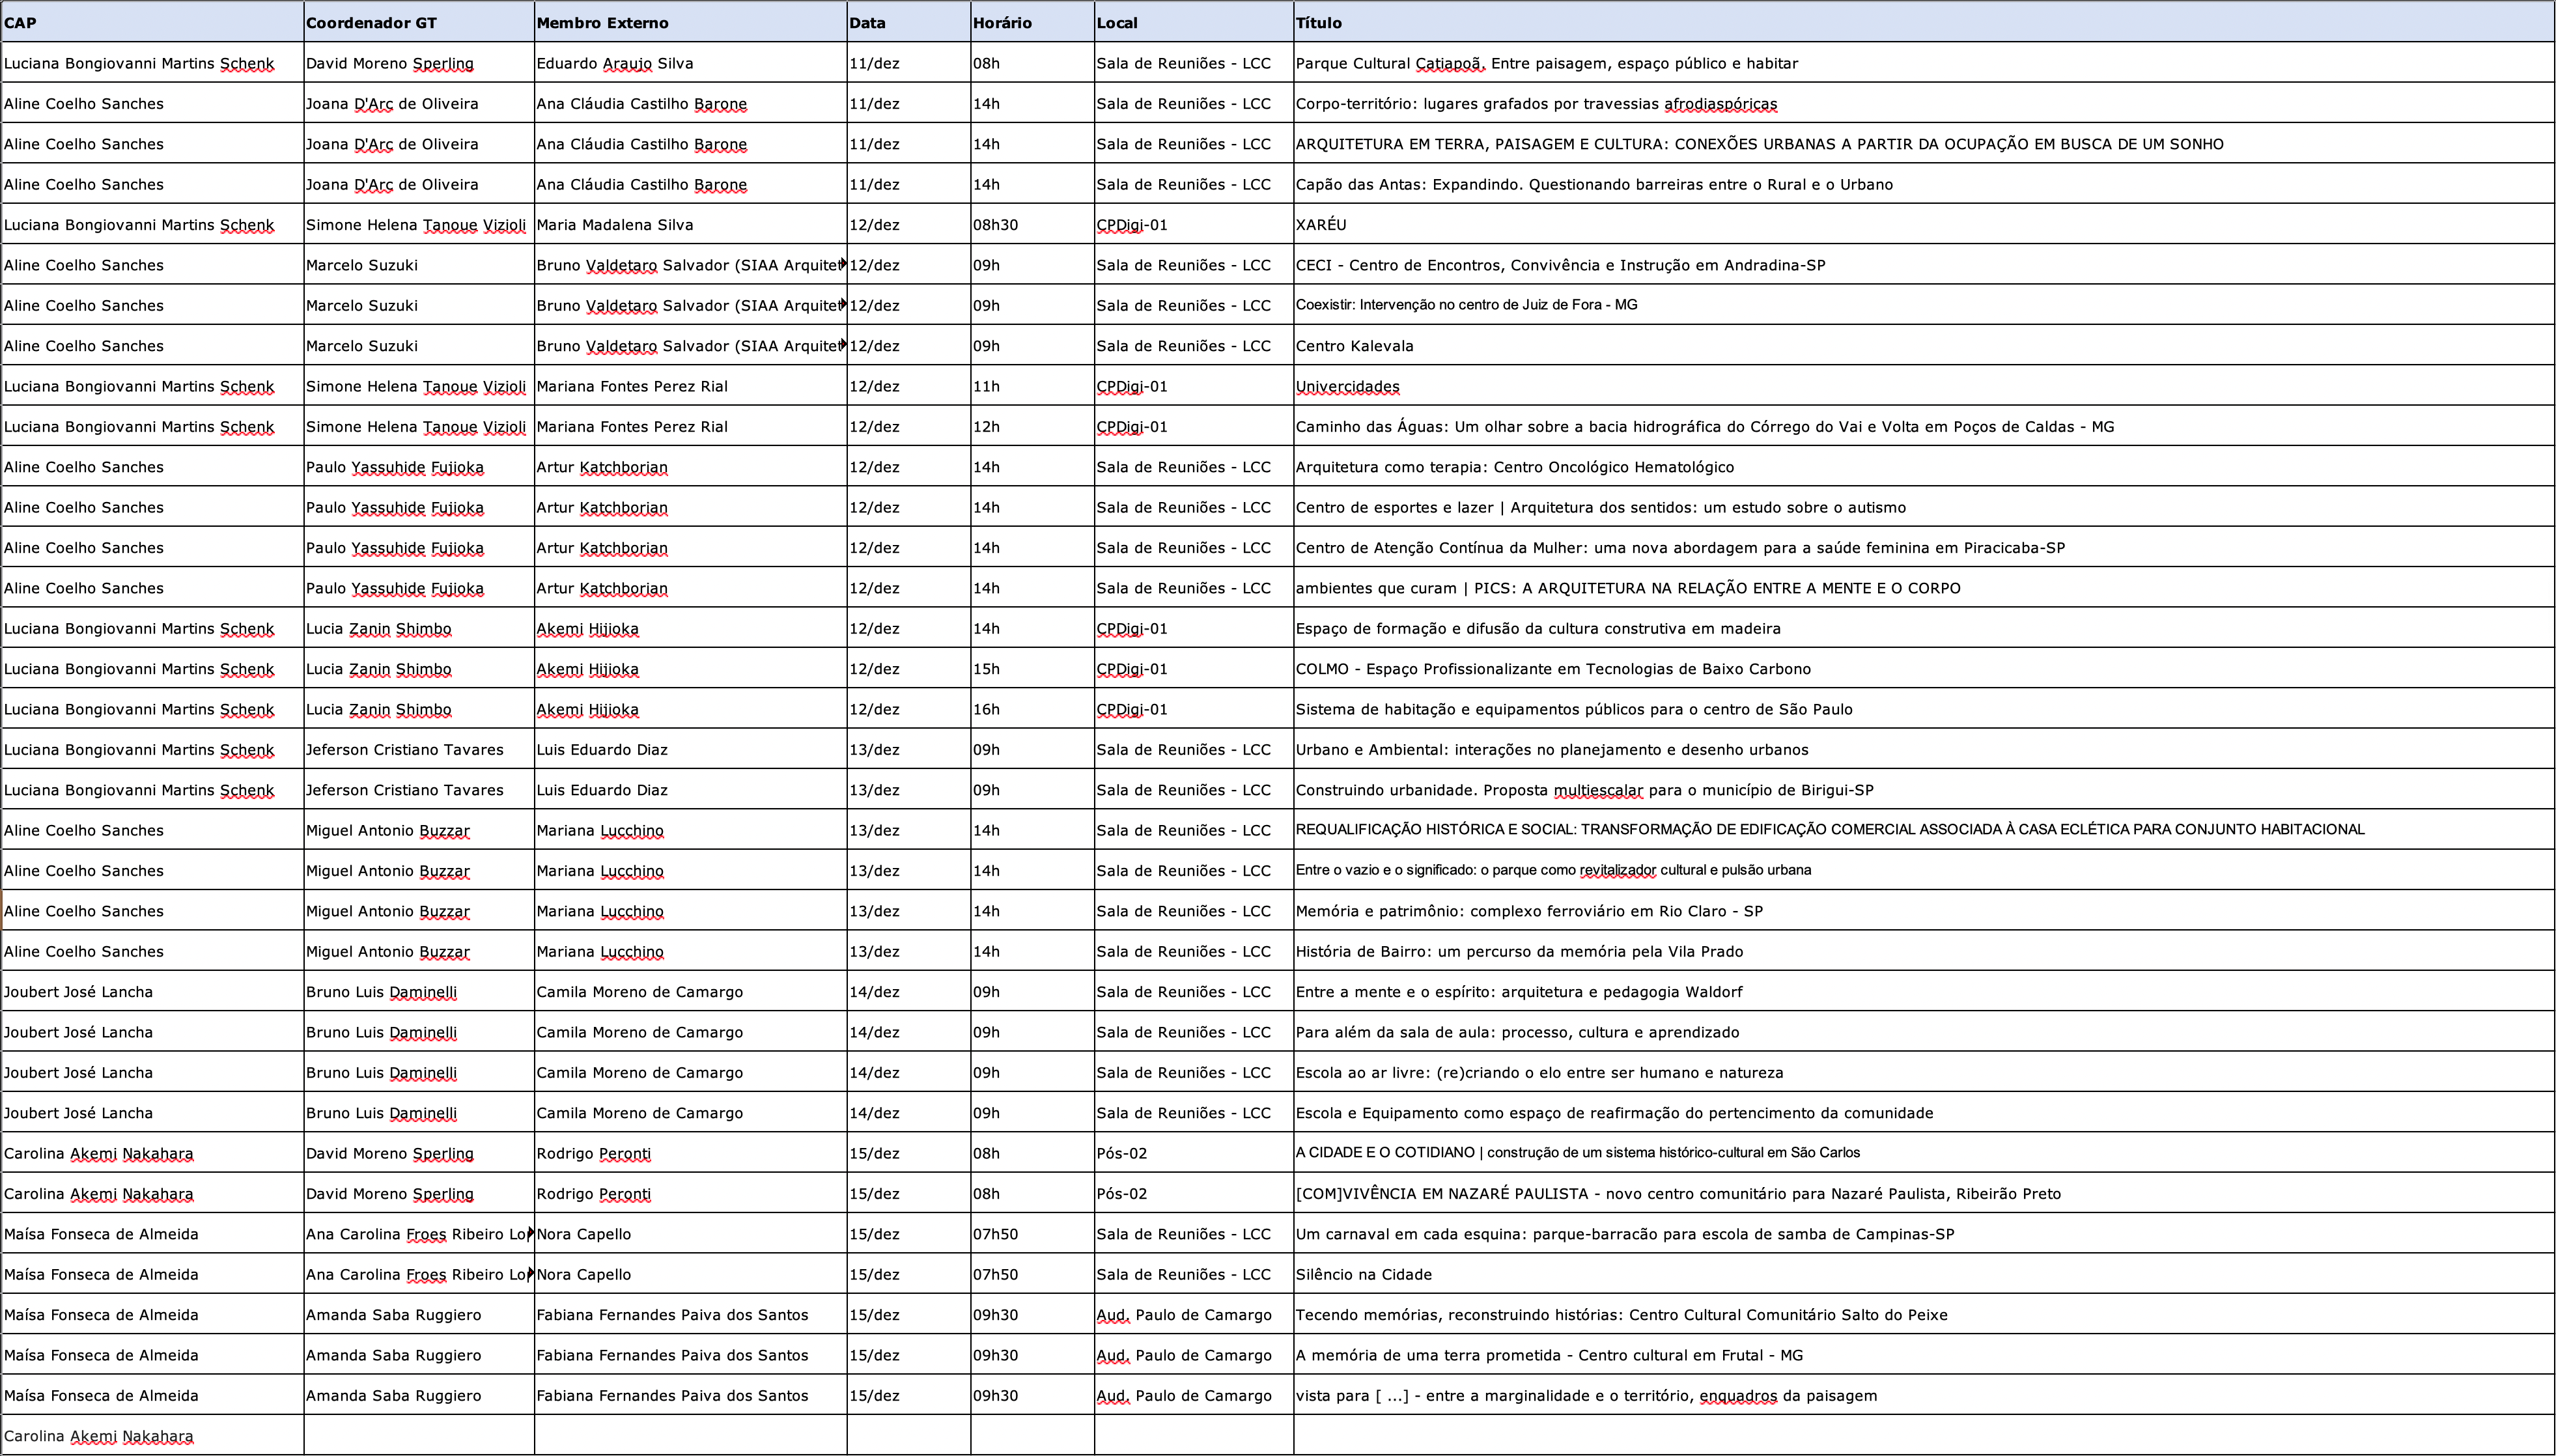Image resolution: width=2556 pixels, height=1456 pixels.
Task: Click "Para além da sala de aula" title
Action: click(x=1924, y=1032)
